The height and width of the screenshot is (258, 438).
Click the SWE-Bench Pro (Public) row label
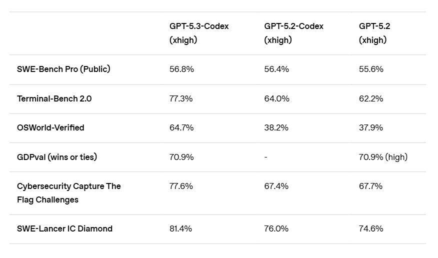[63, 69]
